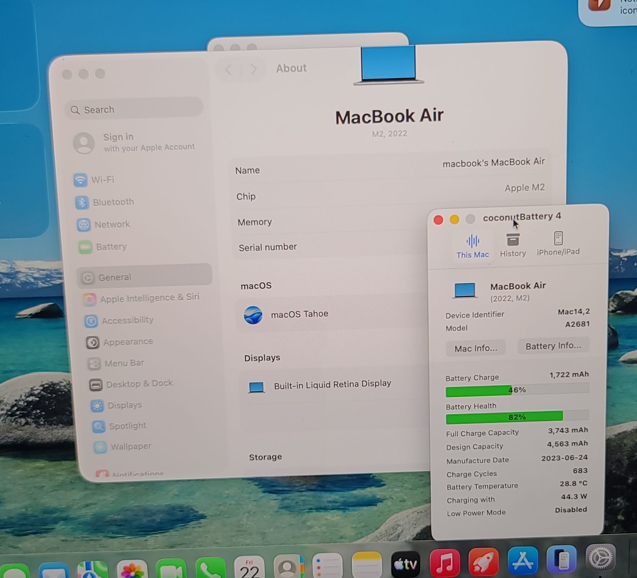This screenshot has width=637, height=578.
Task: Click the Low Power Mode value Disabled
Action: point(571,510)
